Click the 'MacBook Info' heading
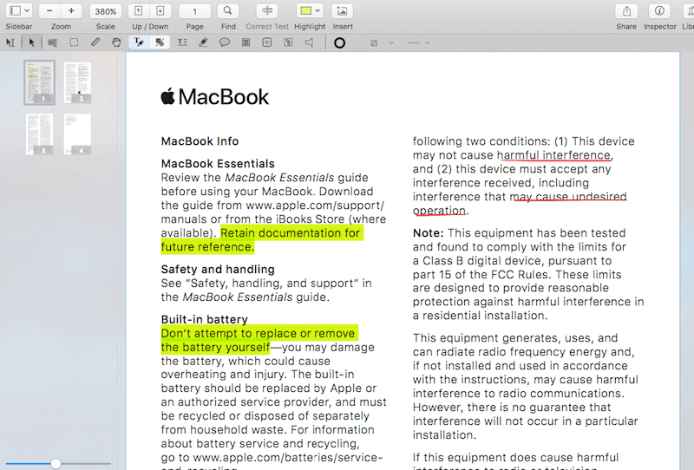Image resolution: width=694 pixels, height=470 pixels. tap(200, 141)
